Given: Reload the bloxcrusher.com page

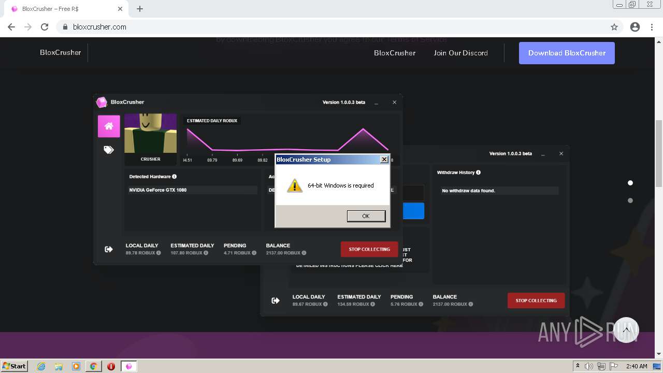Looking at the screenshot, I should click(45, 27).
